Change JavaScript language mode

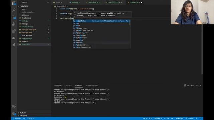(179, 119)
